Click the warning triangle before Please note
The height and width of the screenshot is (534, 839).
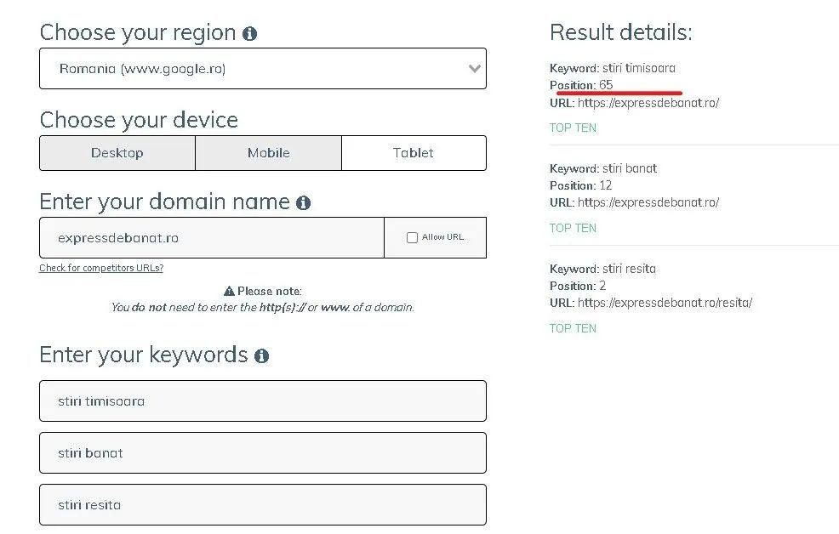(x=229, y=291)
